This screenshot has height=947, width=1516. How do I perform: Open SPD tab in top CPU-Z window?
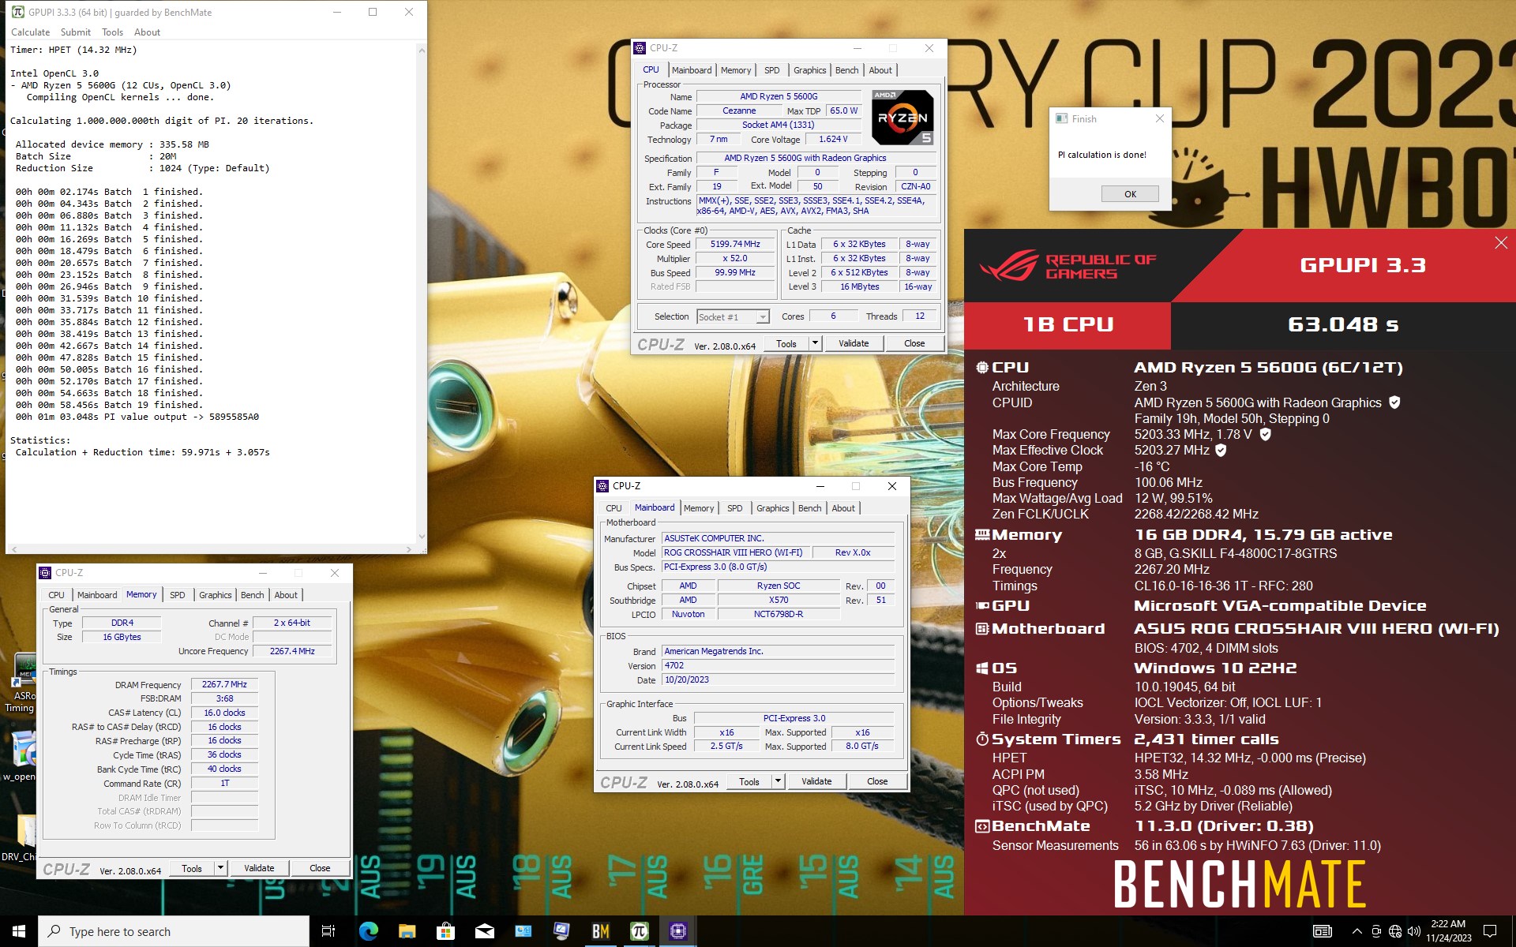point(772,70)
